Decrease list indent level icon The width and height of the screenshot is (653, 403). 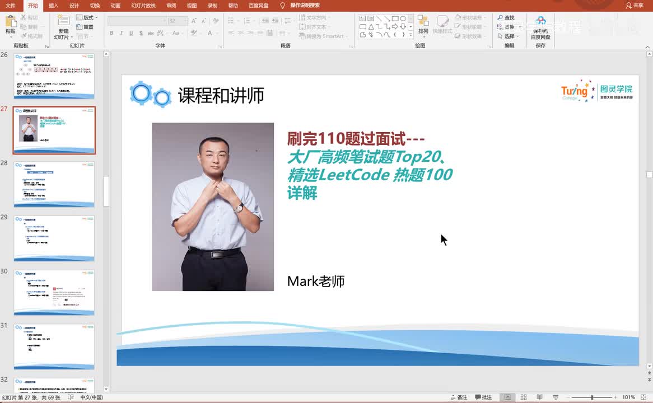tap(265, 20)
